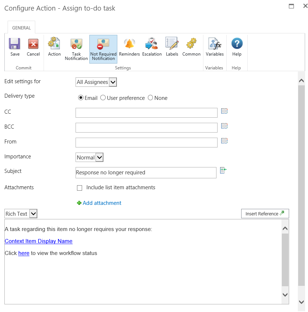The height and width of the screenshot is (312, 308).
Task: Open the Escalation settings
Action: (x=152, y=47)
